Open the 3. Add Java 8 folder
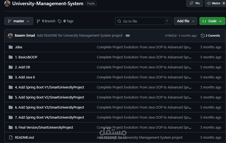The width and height of the screenshot is (226, 143). (25, 77)
